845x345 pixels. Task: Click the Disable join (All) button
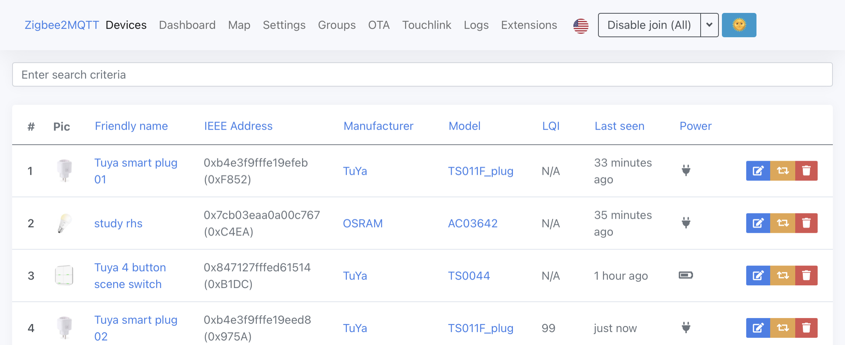[x=649, y=25]
